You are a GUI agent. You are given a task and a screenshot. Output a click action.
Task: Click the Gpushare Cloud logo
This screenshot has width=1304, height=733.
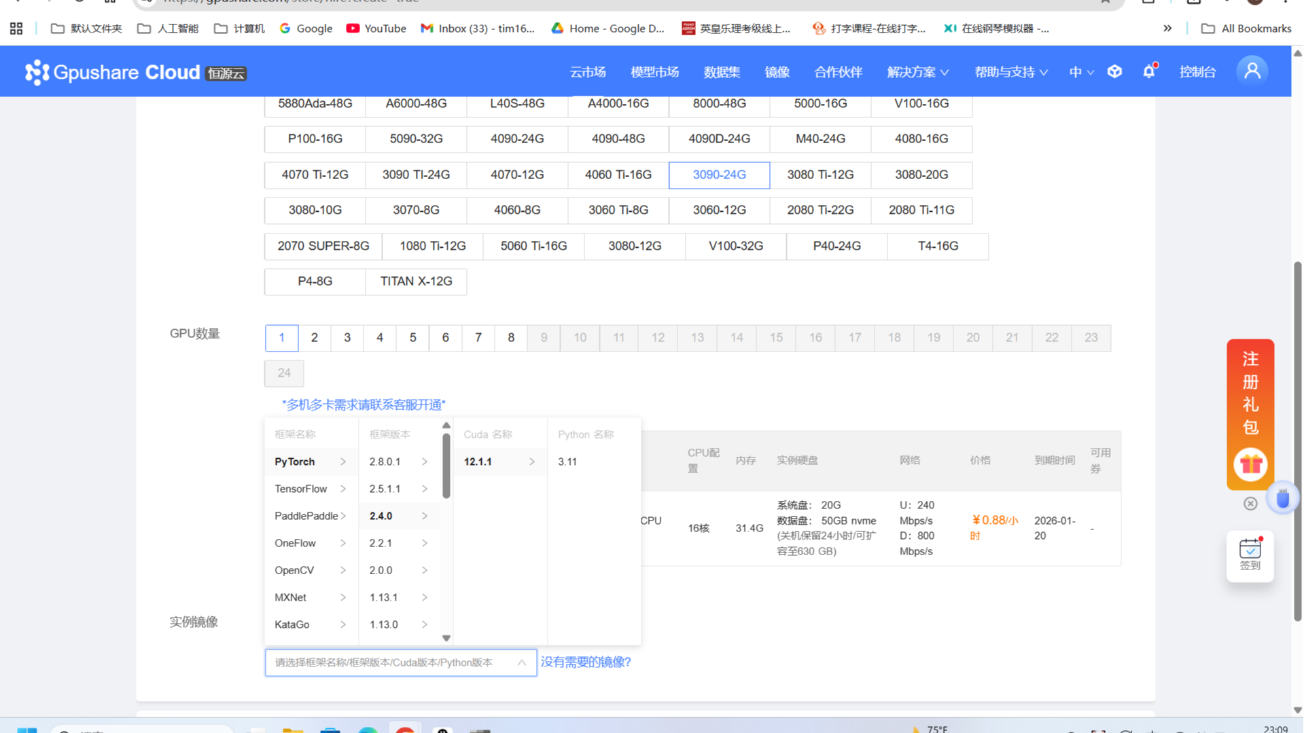(x=135, y=72)
